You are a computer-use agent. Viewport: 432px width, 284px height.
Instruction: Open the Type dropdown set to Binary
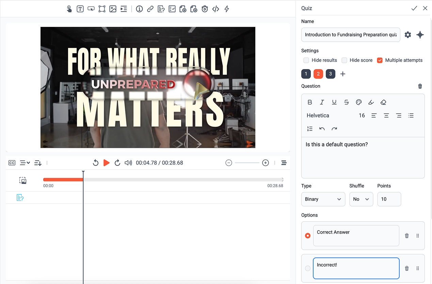click(323, 199)
